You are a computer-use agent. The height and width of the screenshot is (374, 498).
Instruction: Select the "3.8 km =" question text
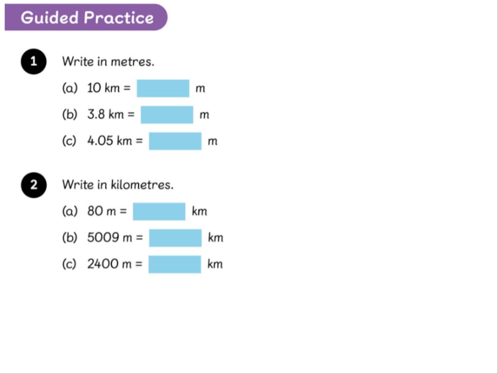pos(111,115)
